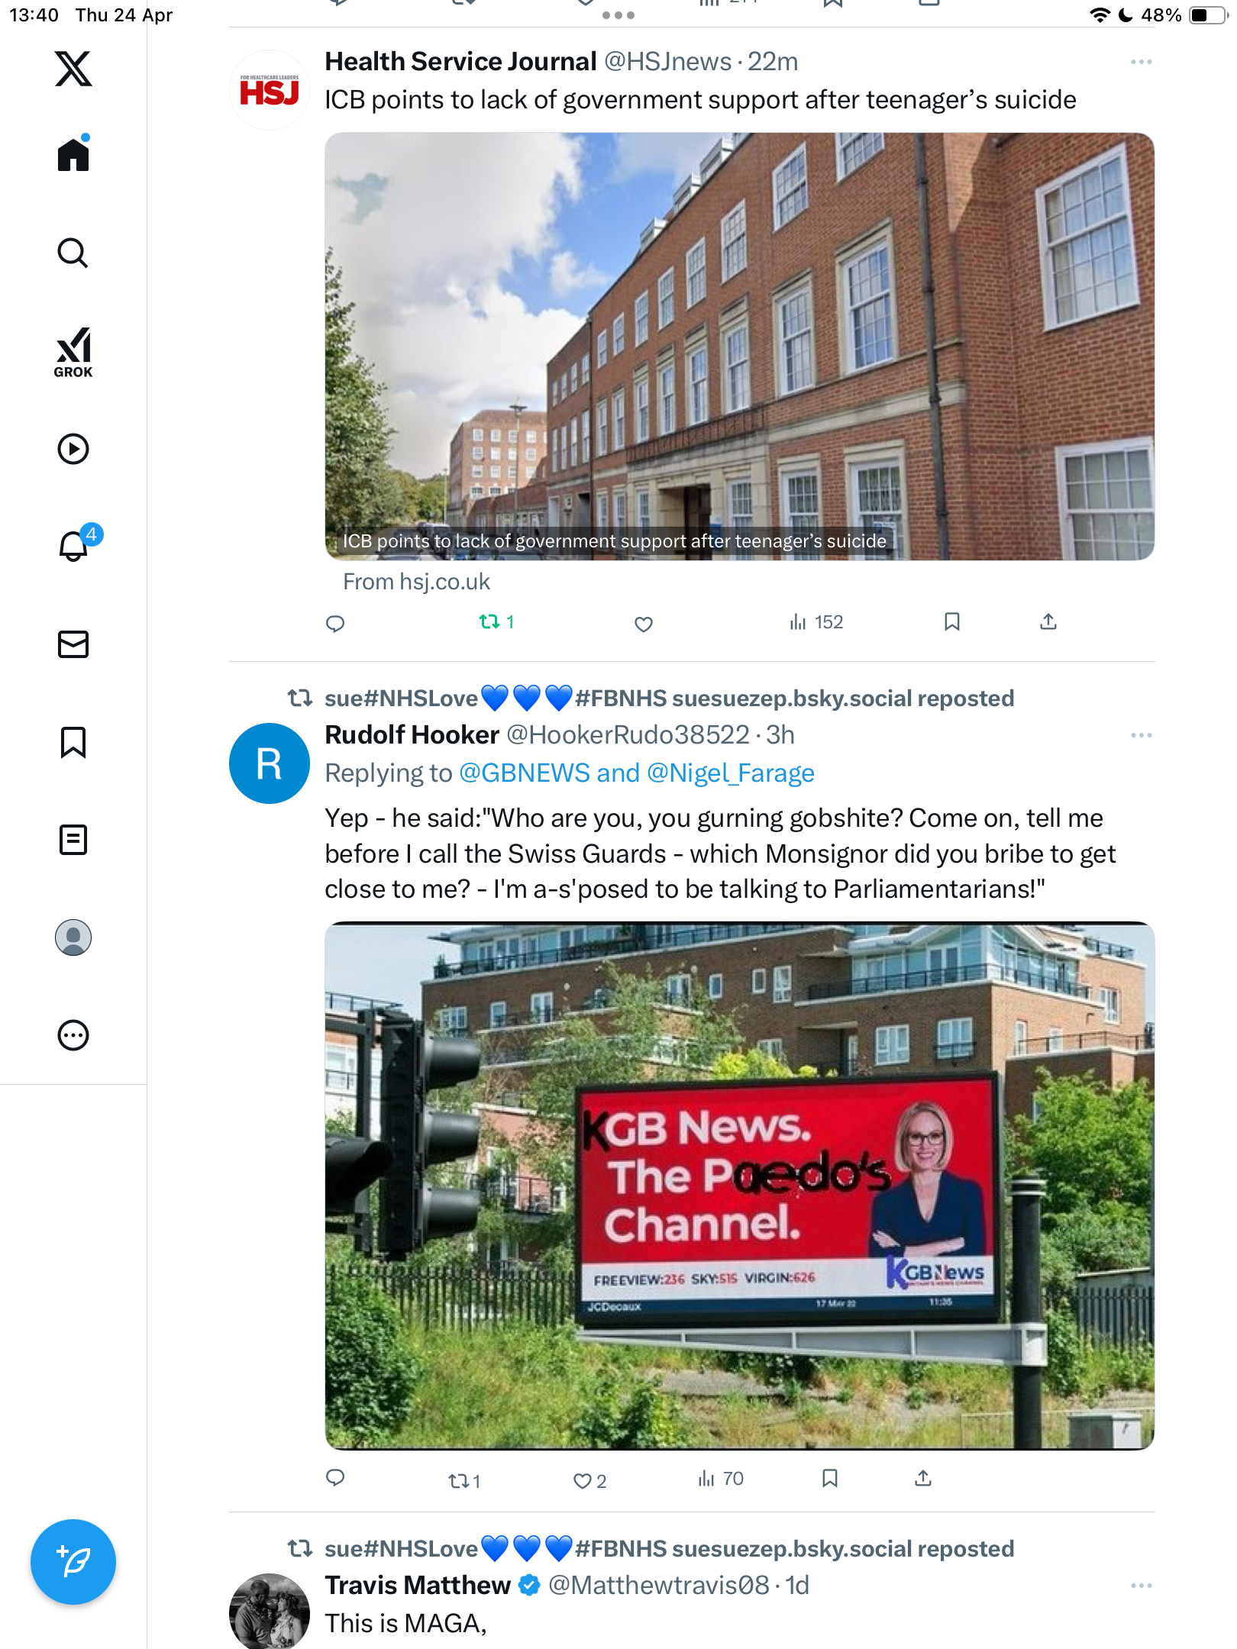Bookmark the Rudolf Hooker post
The height and width of the screenshot is (1649, 1237).
(x=830, y=1479)
